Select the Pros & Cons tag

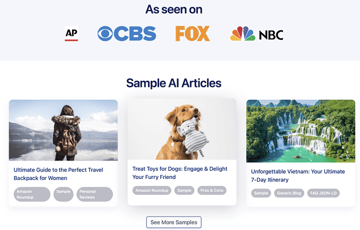click(x=212, y=191)
